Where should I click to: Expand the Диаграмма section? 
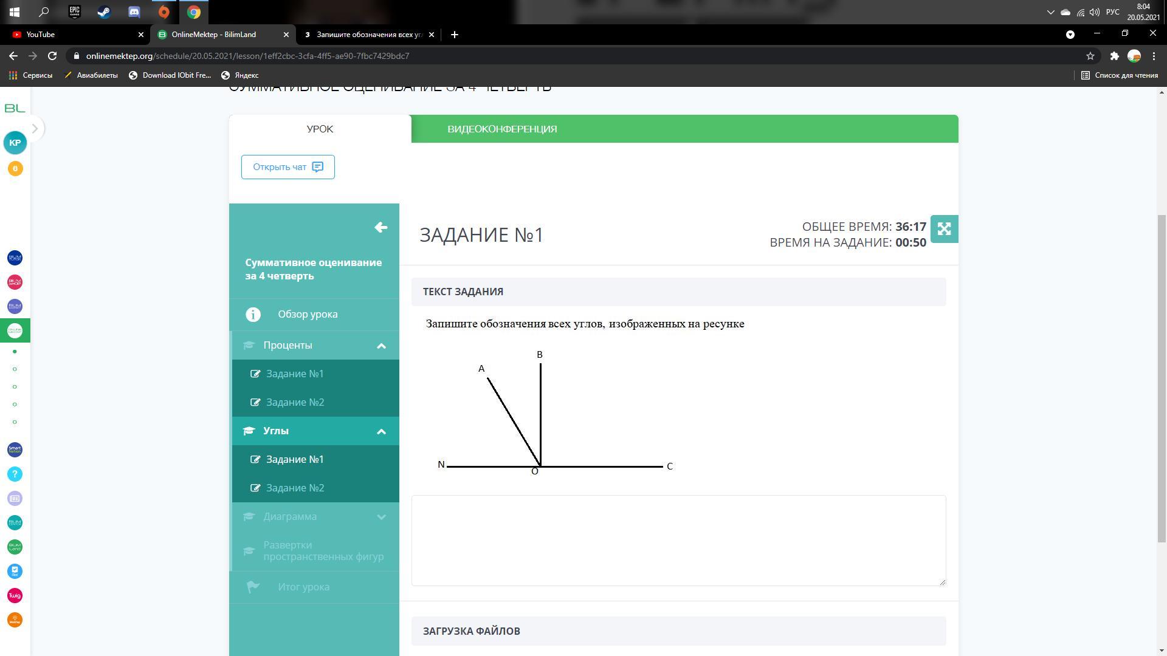click(x=381, y=517)
